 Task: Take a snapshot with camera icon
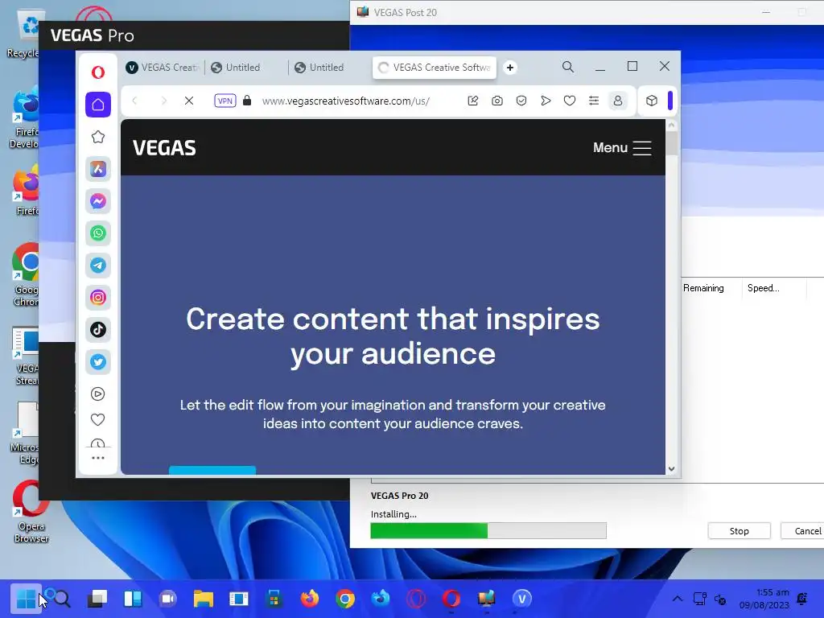(497, 101)
